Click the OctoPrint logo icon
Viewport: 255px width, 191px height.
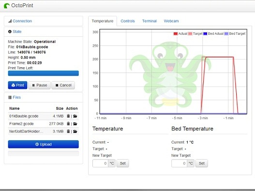[x=6, y=6]
